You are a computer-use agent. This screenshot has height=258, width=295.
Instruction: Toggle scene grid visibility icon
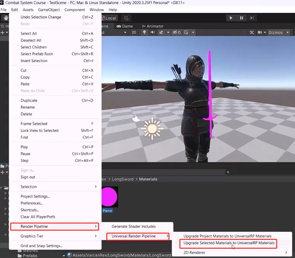(x=186, y=32)
